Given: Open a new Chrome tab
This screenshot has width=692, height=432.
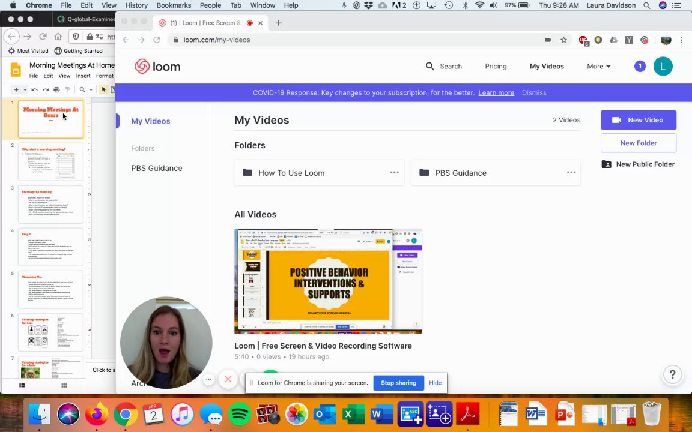Looking at the screenshot, I should tap(279, 23).
